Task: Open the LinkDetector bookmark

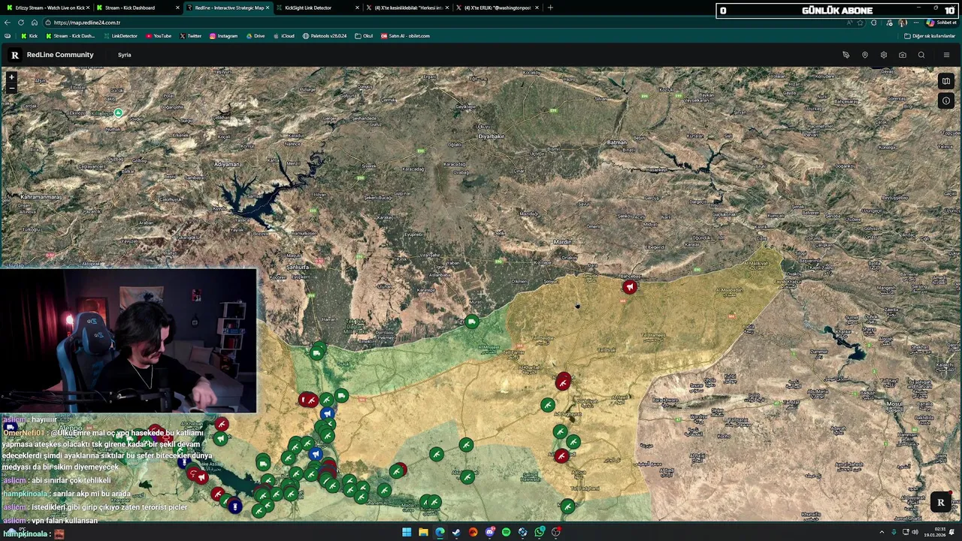Action: click(120, 36)
